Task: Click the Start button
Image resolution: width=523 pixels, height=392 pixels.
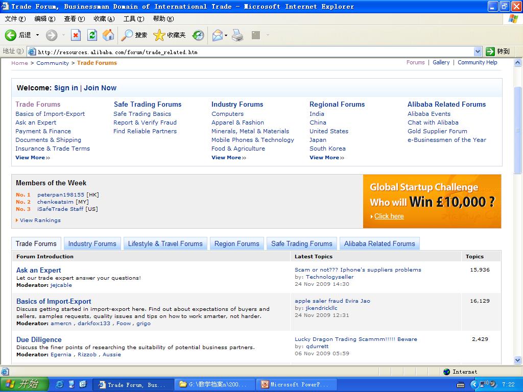Action: click(x=24, y=384)
